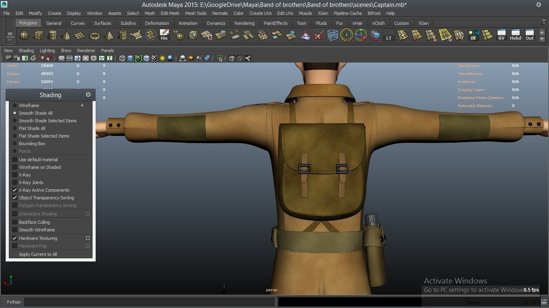Screen dimensions: 549x308
Task: Toggle wireframe display icon in panel toolbar
Action: pyautogui.click(x=122, y=58)
